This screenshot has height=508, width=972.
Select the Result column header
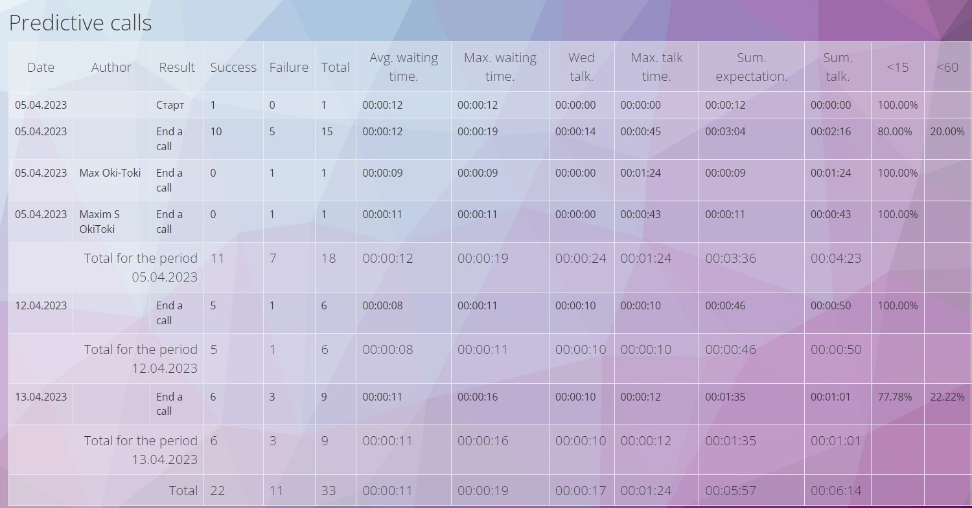click(x=177, y=67)
